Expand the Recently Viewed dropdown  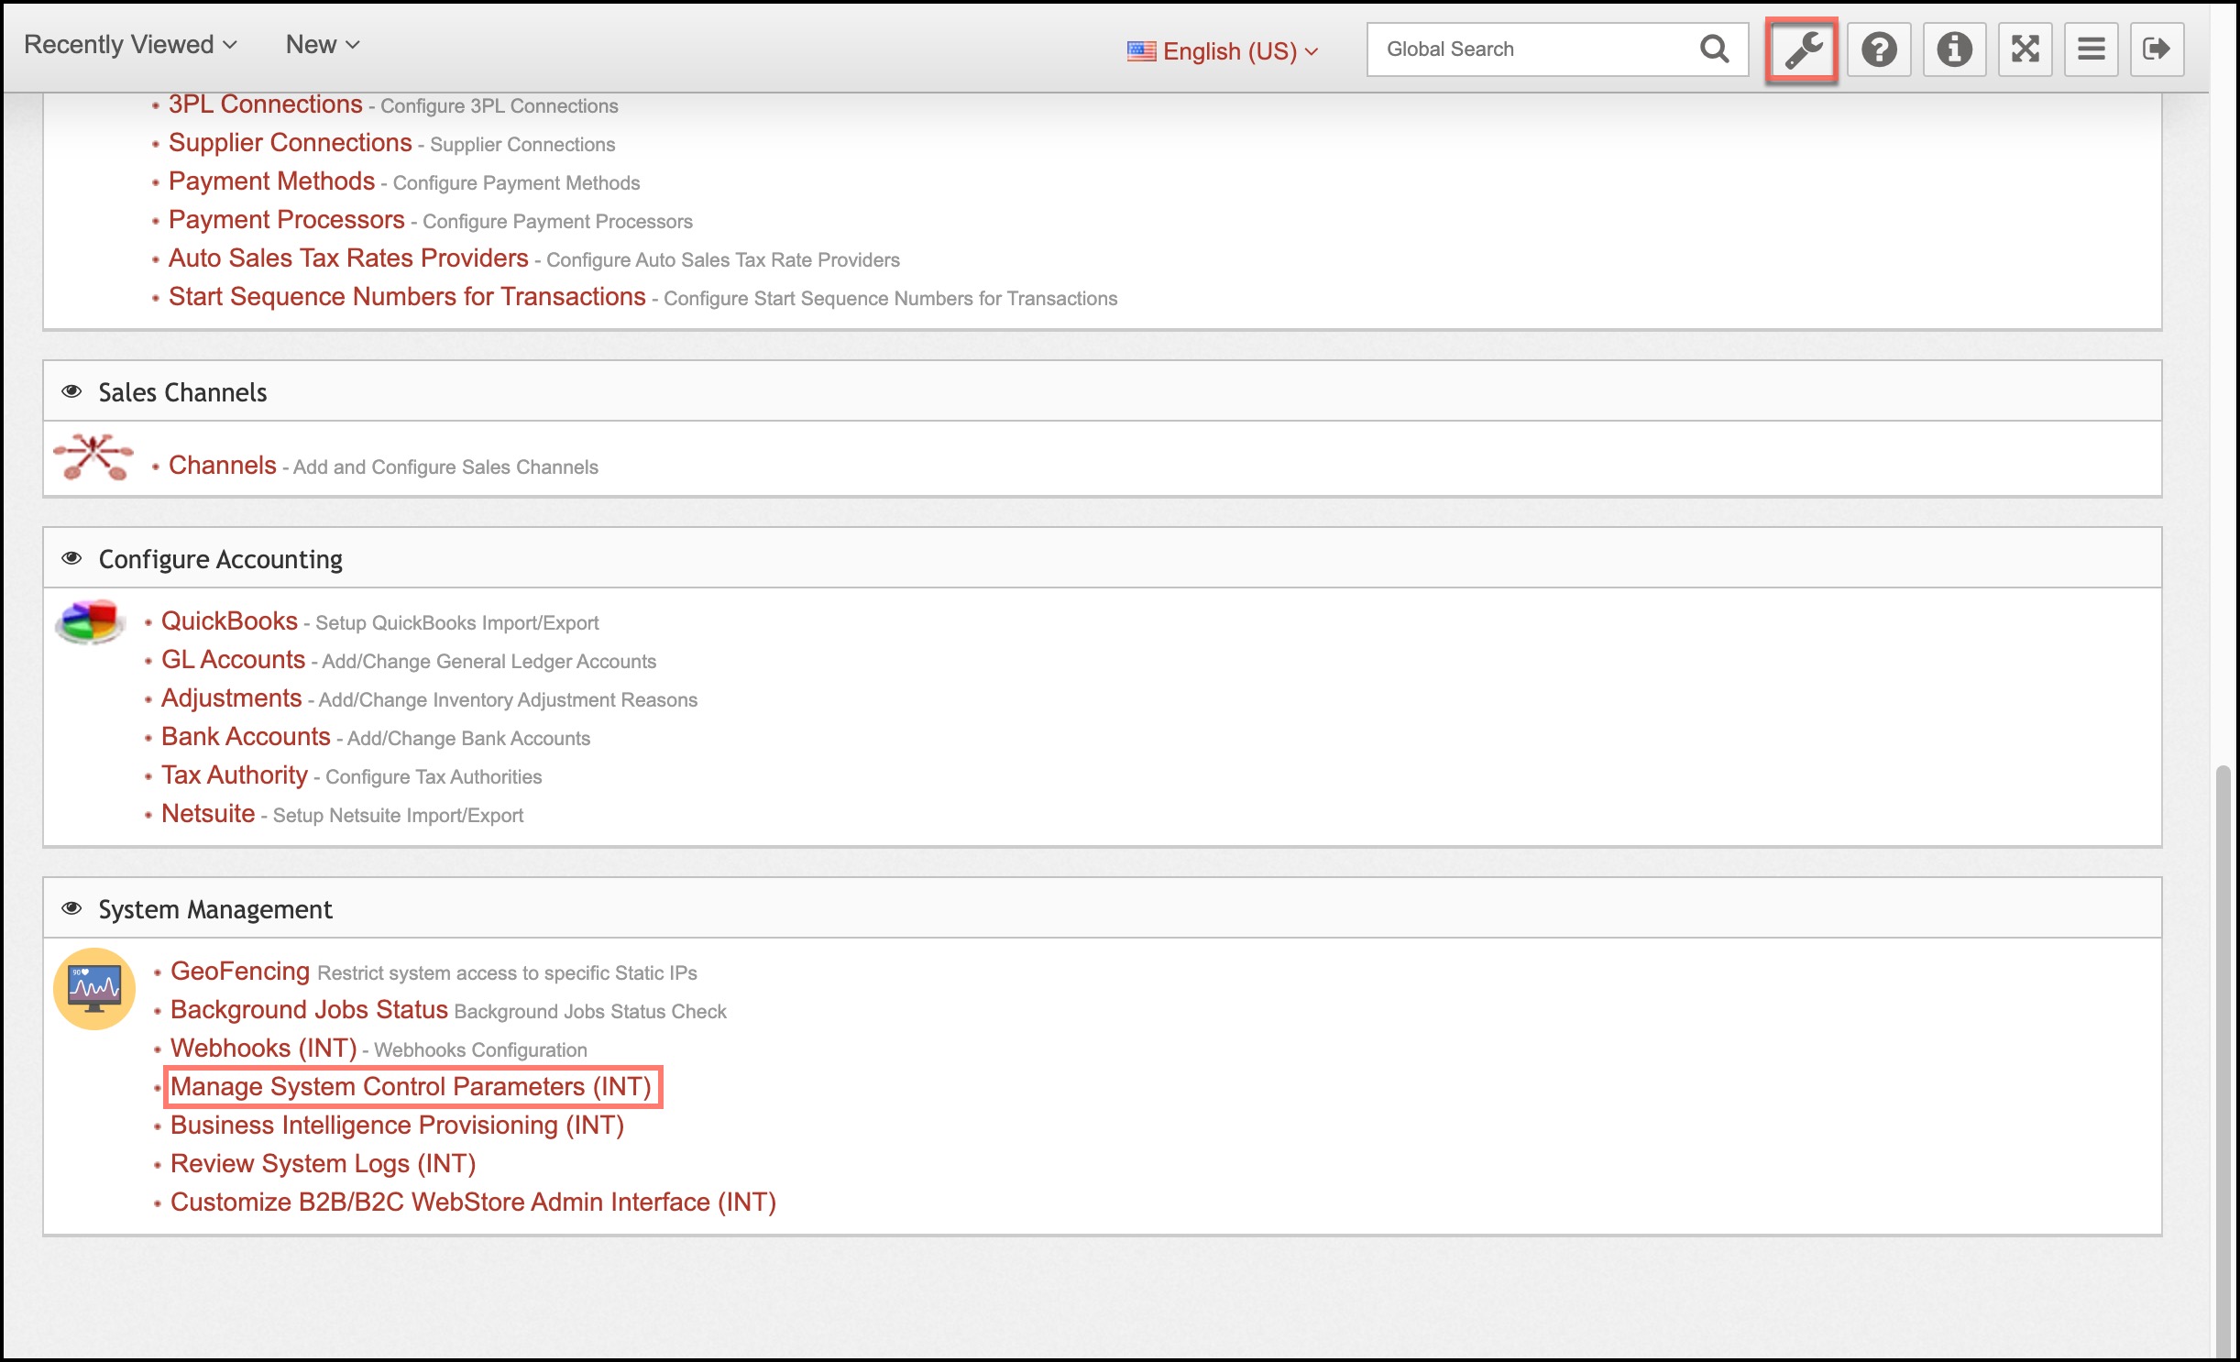pos(130,45)
